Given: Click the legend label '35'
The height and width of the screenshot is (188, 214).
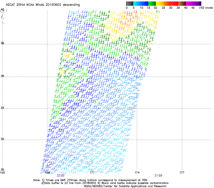Looking at the screenshot, I should 178,8.
